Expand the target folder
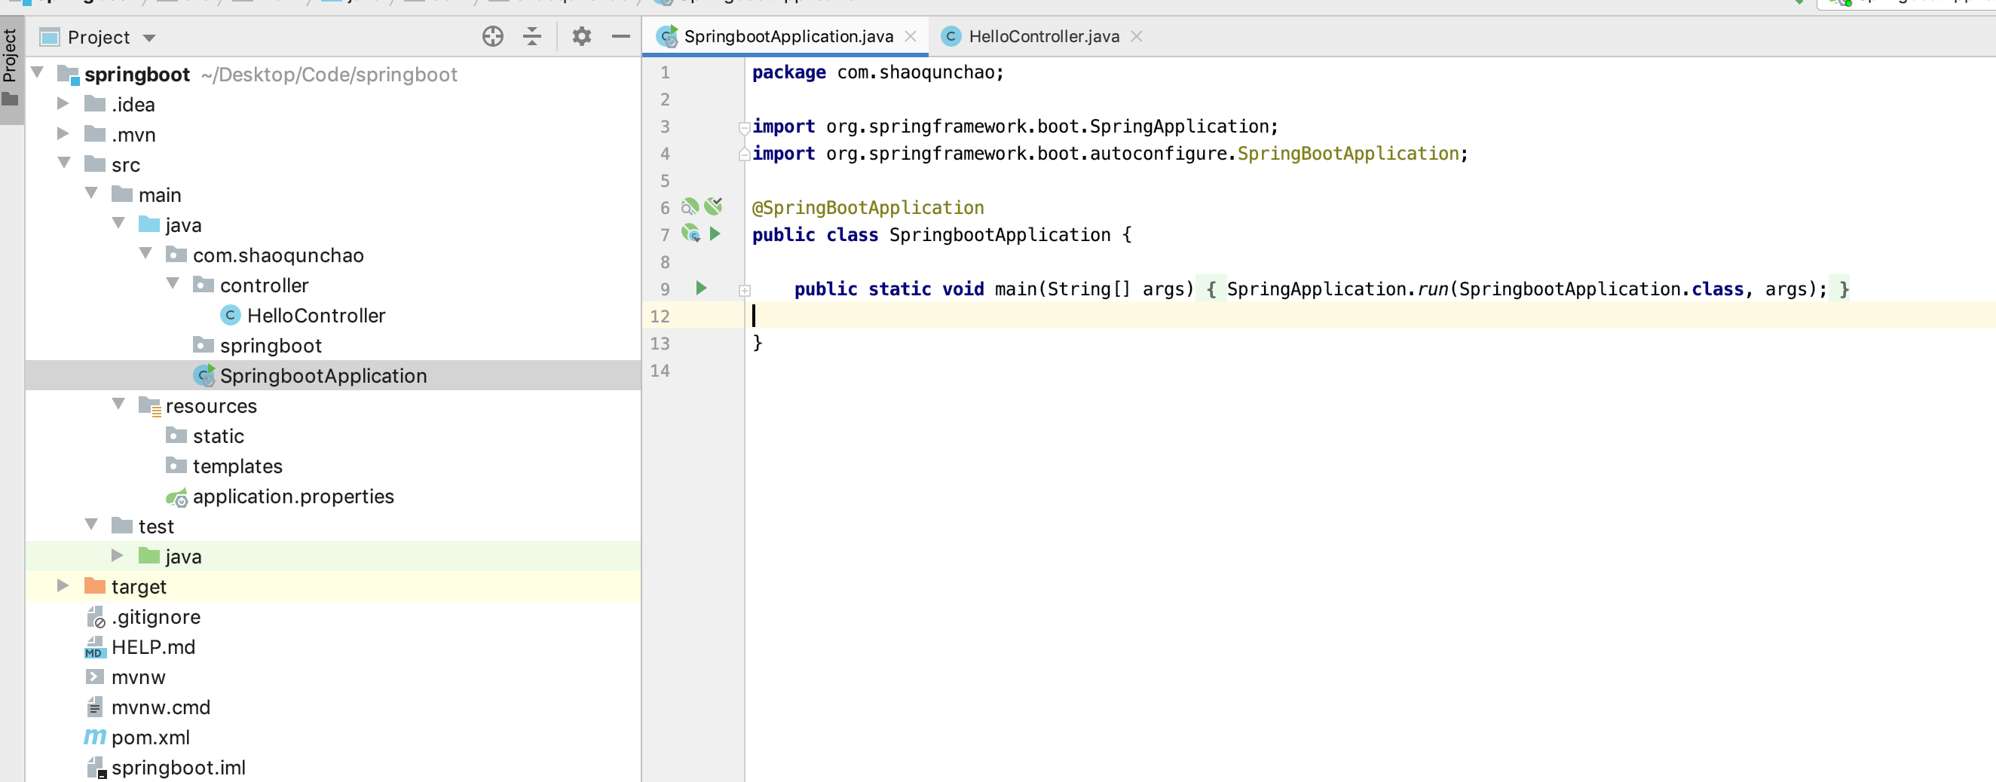The image size is (1996, 782). point(63,585)
